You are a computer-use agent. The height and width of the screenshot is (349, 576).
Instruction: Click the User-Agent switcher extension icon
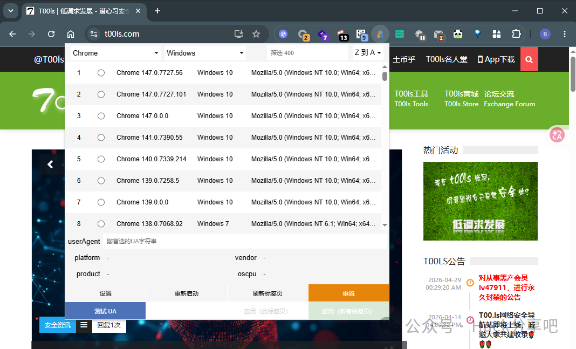click(380, 34)
